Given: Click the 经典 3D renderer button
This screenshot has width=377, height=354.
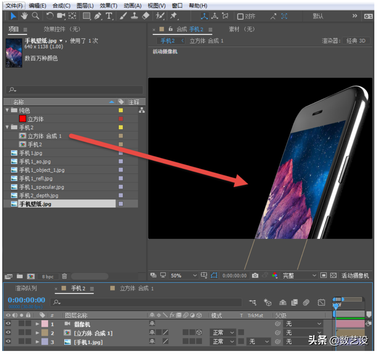Looking at the screenshot, I should pos(356,41).
